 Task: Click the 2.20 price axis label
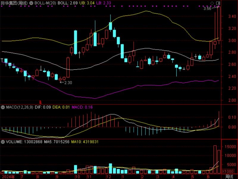[232, 88]
